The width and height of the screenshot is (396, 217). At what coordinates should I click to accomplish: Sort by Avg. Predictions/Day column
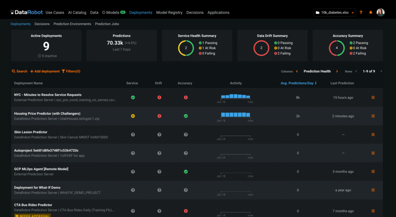299,83
